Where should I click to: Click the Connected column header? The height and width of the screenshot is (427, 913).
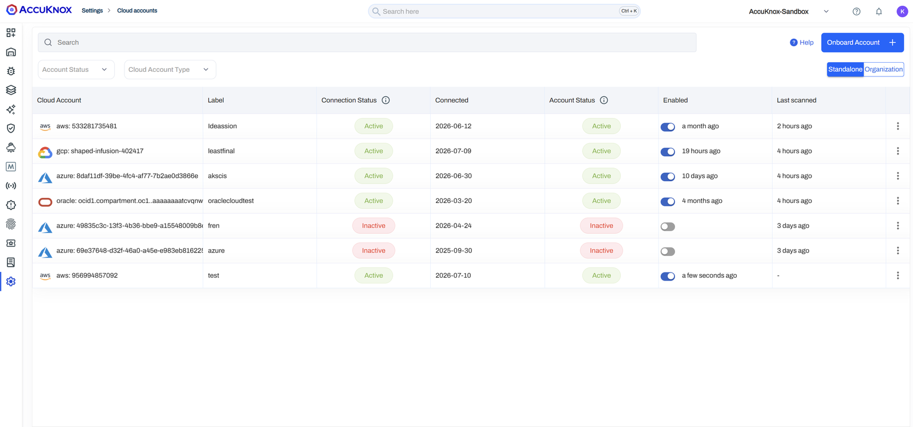pyautogui.click(x=452, y=100)
